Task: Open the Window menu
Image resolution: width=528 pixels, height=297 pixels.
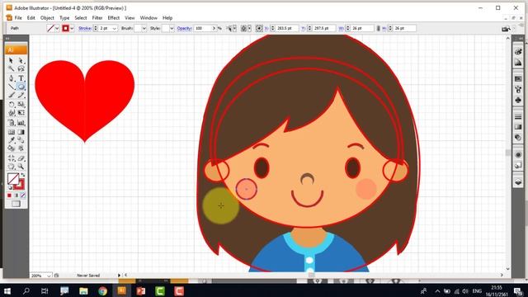Action: [148, 18]
